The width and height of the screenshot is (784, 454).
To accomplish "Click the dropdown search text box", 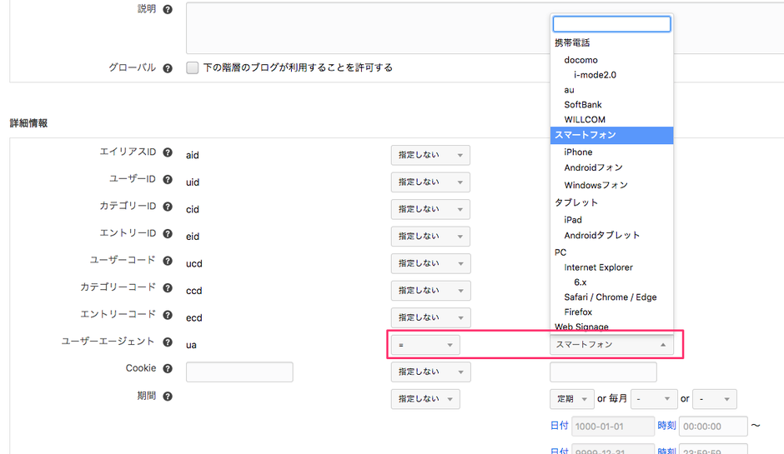I will point(611,24).
